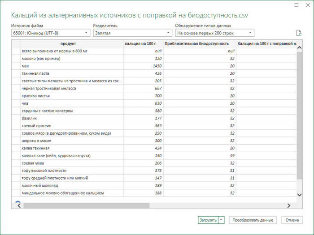Select the продукт column header
Screen dimensions: 314x235
71,43
